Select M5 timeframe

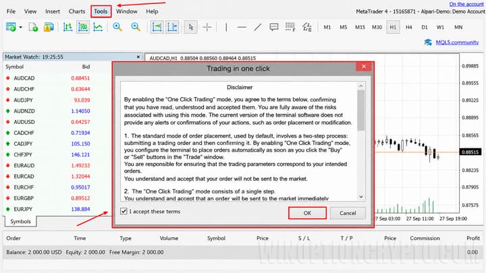click(x=344, y=27)
